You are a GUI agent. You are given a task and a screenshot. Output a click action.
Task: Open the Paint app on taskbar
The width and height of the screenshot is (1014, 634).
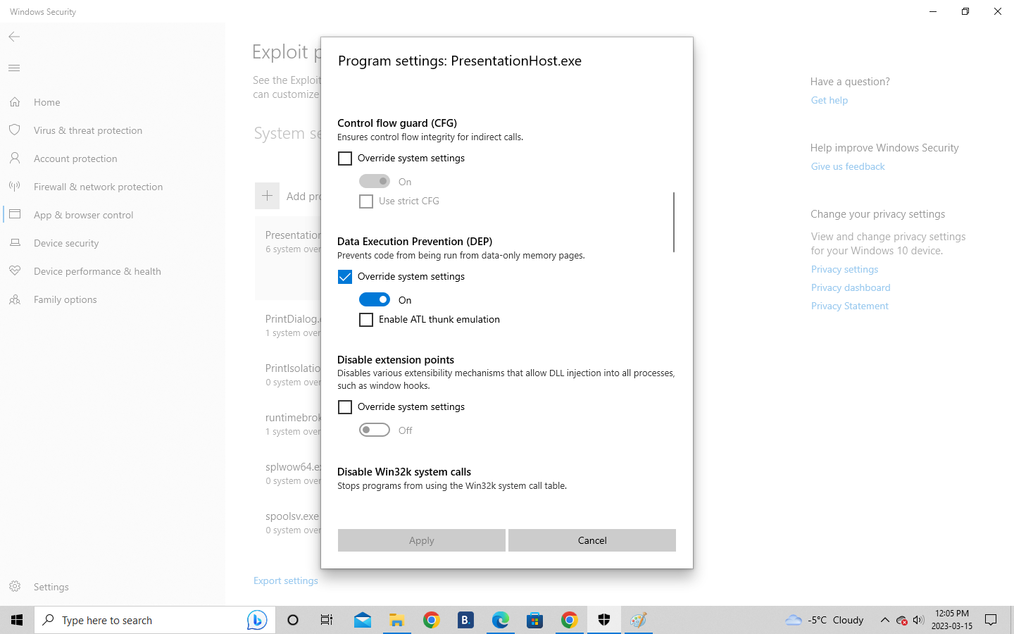639,620
